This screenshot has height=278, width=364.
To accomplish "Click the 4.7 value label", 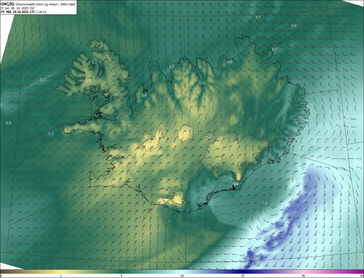I will 258,17.
